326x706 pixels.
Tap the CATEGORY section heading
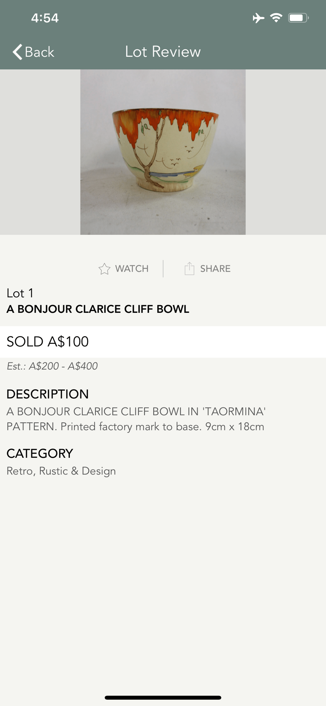(x=40, y=453)
